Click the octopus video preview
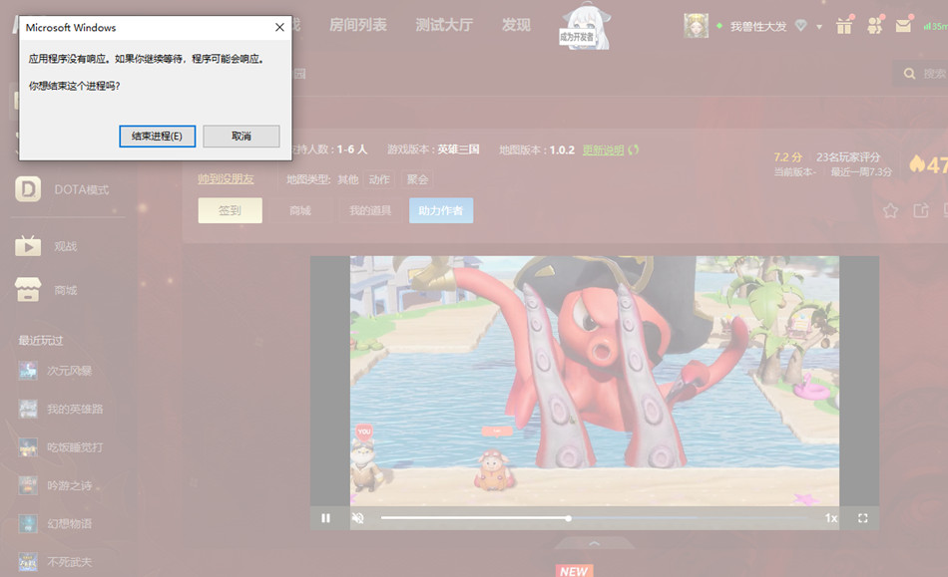This screenshot has width=948, height=577. click(x=595, y=381)
